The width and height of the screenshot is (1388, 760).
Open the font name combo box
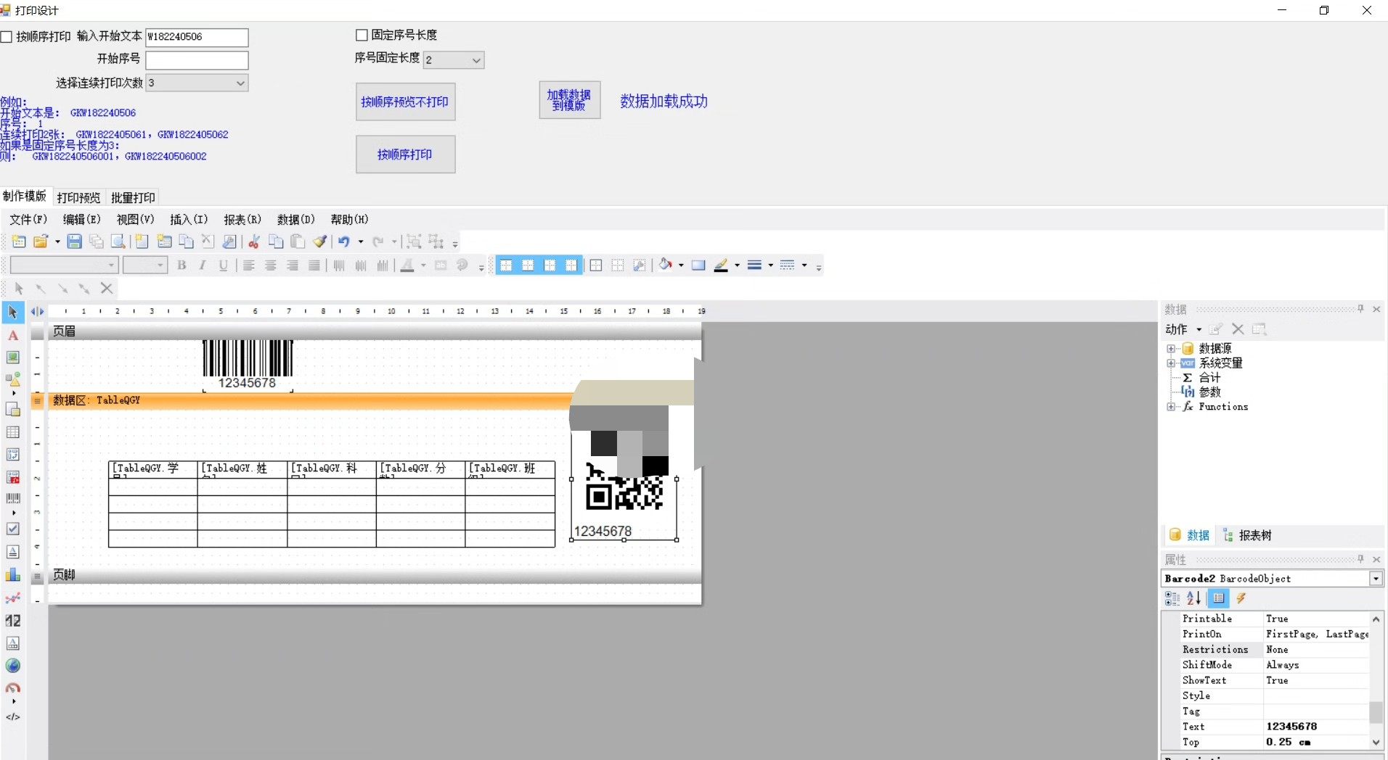click(64, 265)
